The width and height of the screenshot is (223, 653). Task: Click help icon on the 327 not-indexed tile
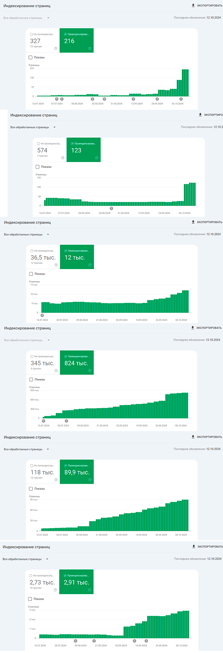tap(56, 49)
